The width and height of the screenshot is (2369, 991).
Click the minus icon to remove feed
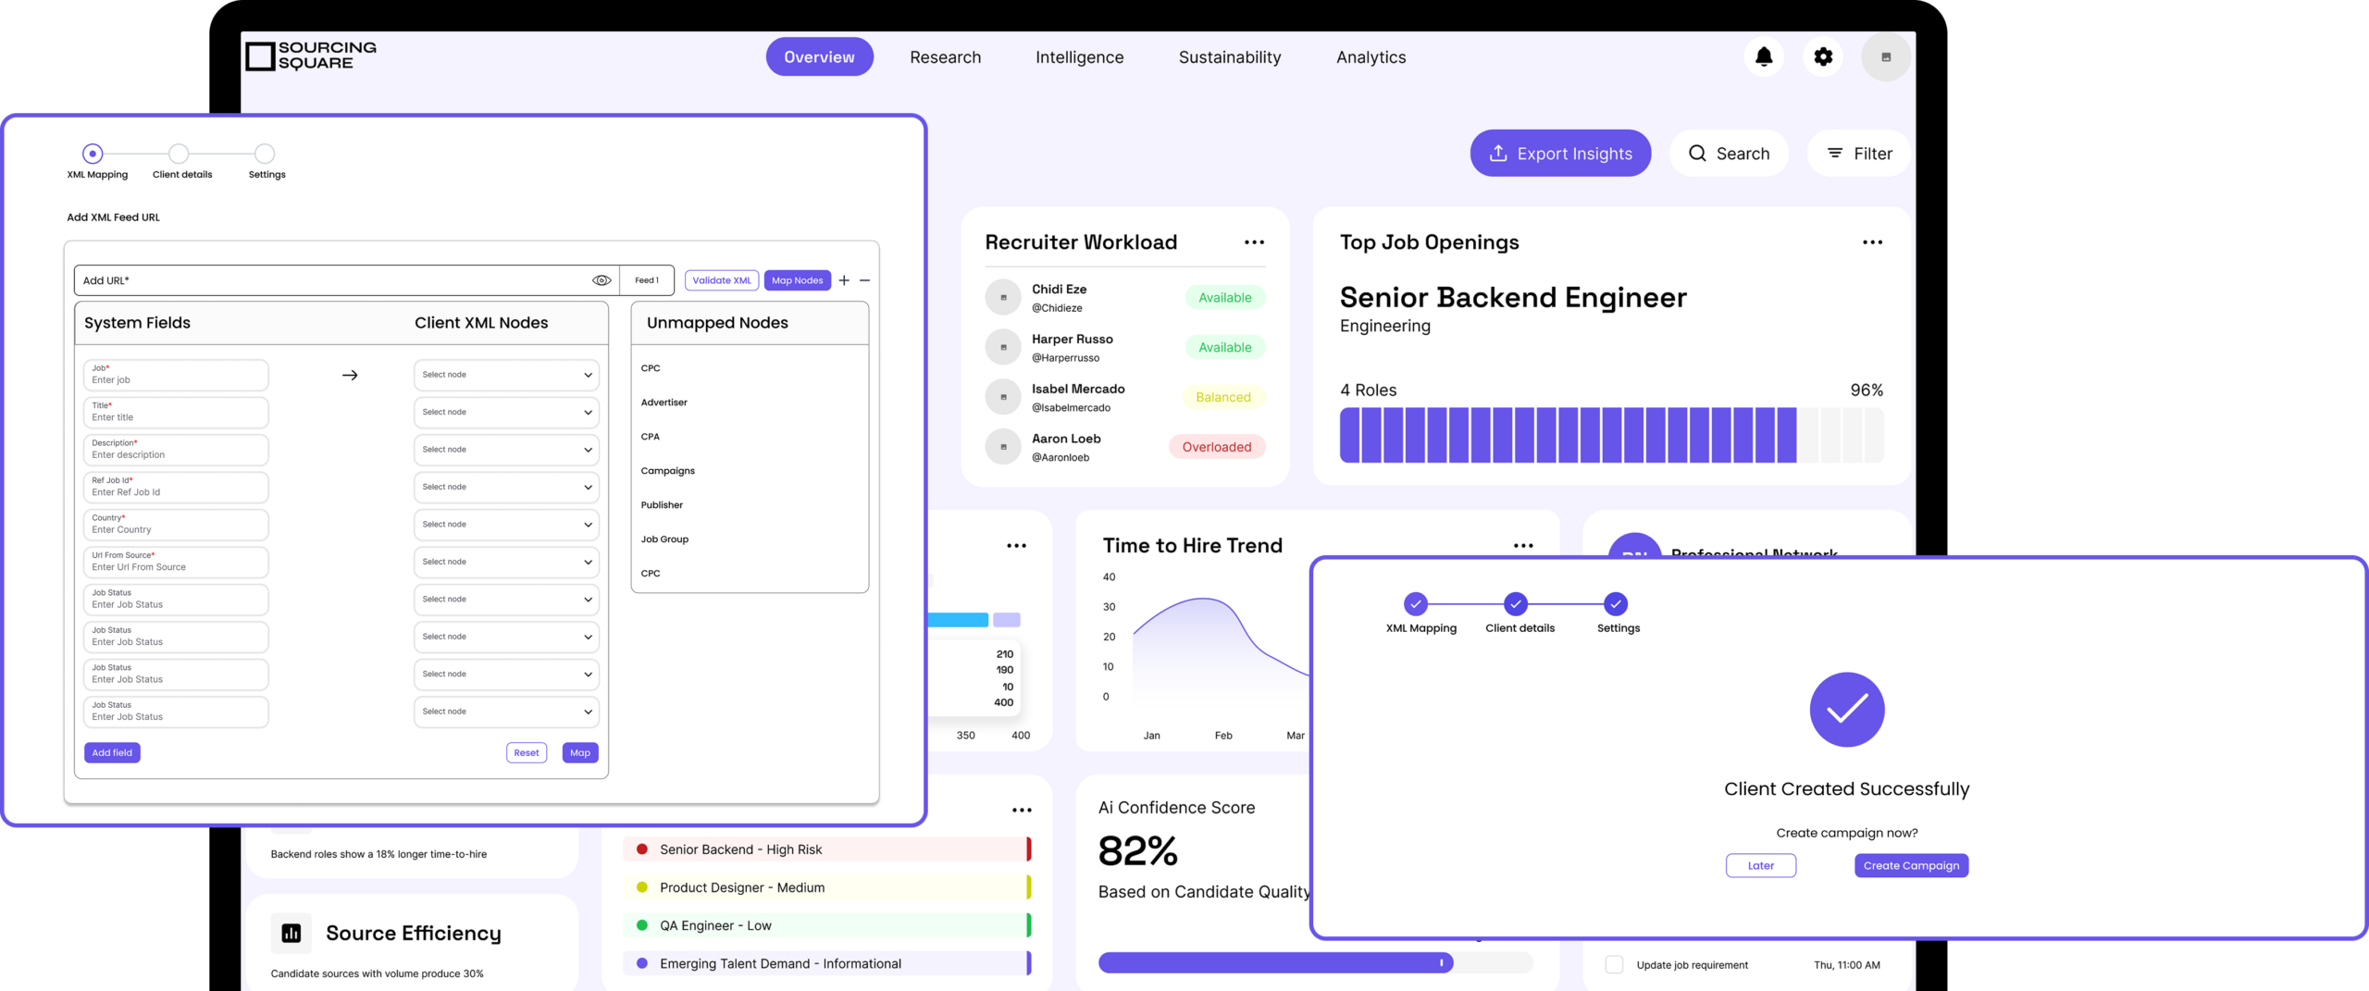(x=864, y=280)
